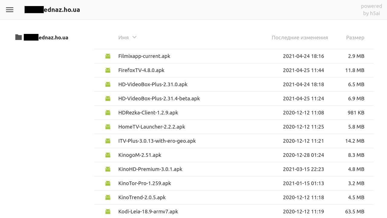Download FirefoxTV-4.8.0.apk

(141, 70)
